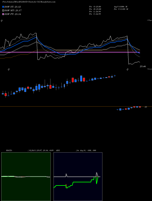Screen dimensions: 152x201
Task: Click the 'Avg V' average volume text
Action: 120,7
